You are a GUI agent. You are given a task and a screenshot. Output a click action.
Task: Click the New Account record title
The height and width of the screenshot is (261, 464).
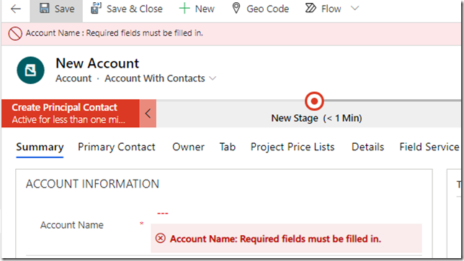[97, 63]
